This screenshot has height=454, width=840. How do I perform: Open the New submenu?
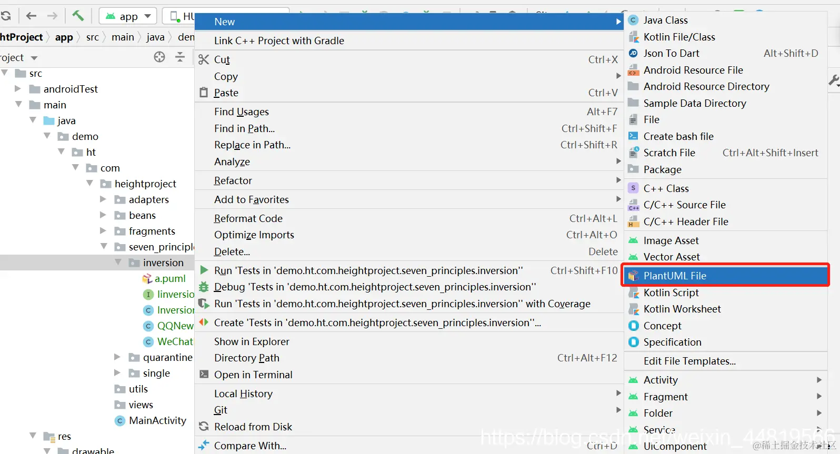click(x=409, y=22)
